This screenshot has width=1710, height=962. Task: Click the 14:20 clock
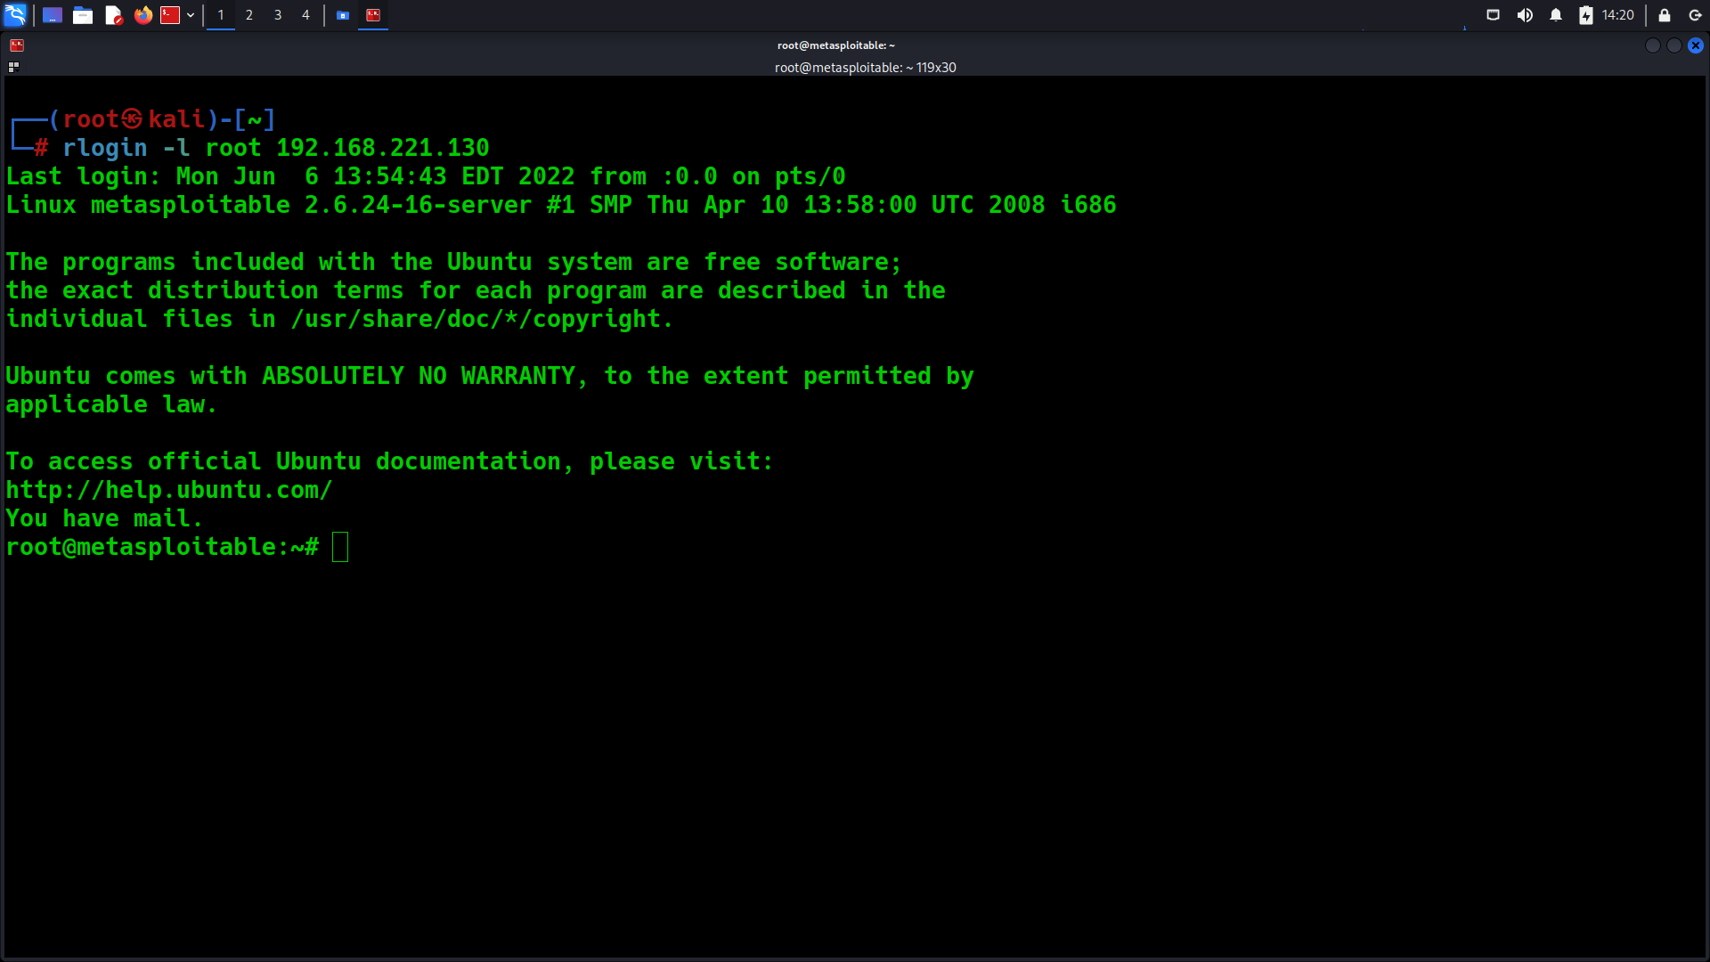1617,15
